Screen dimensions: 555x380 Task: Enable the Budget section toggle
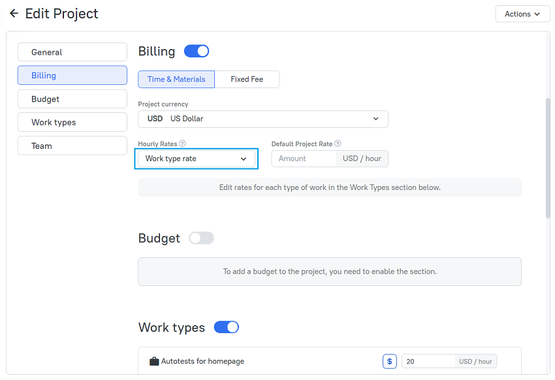[x=201, y=238]
